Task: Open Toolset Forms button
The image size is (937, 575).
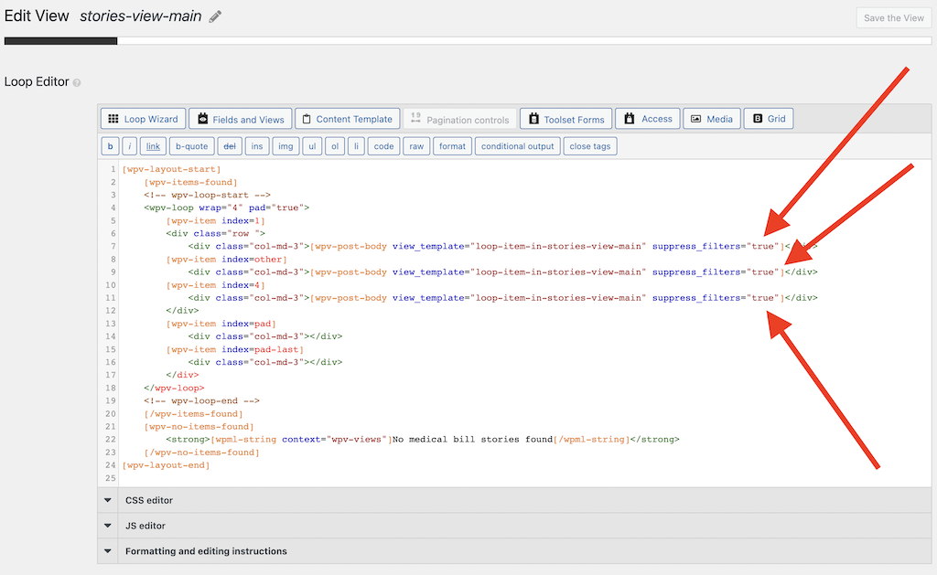Action: click(x=565, y=119)
